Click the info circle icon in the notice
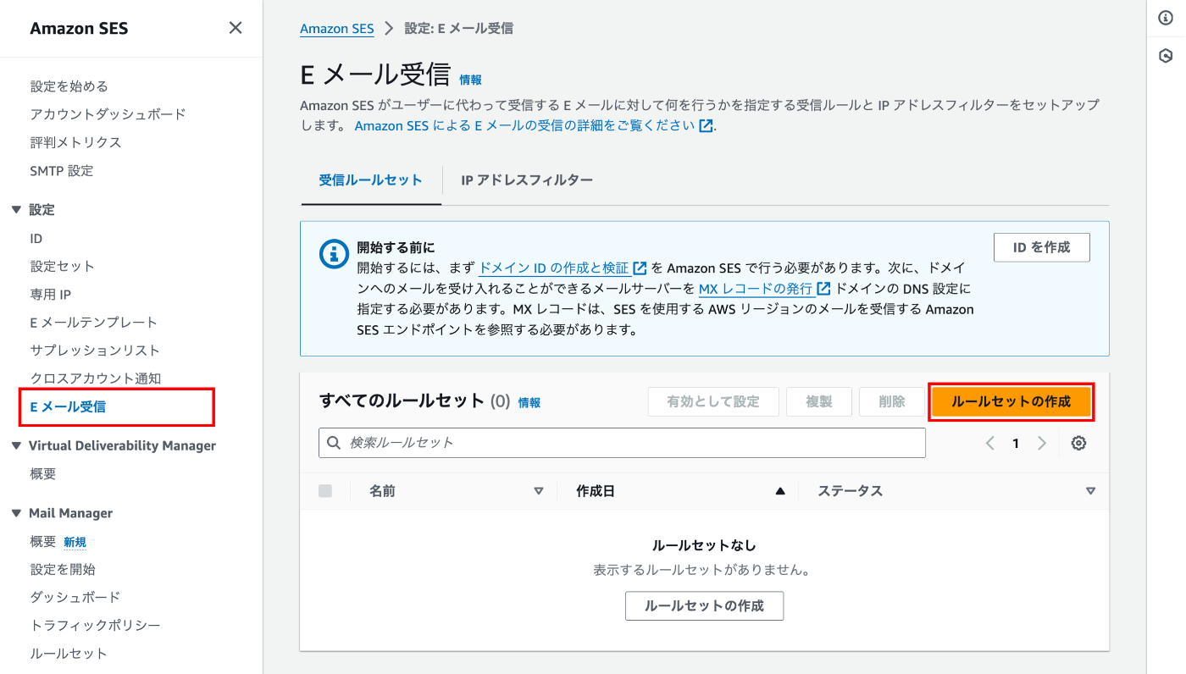This screenshot has height=674, width=1186. point(333,253)
